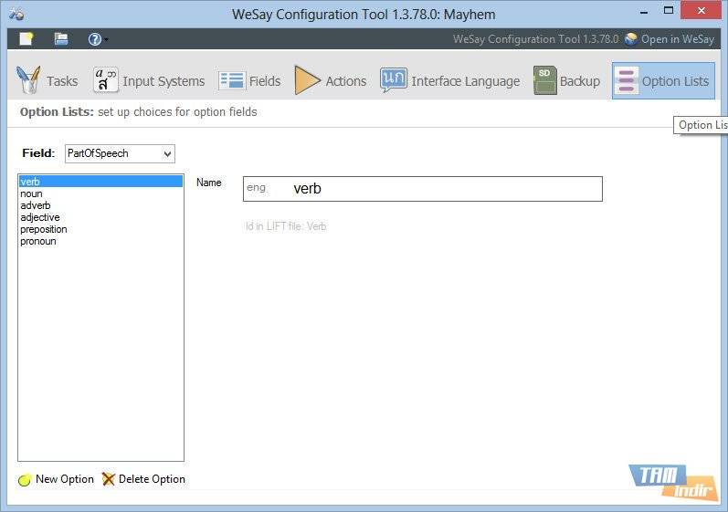The width and height of the screenshot is (728, 512).
Task: Open the Actions section
Action: 331,81
